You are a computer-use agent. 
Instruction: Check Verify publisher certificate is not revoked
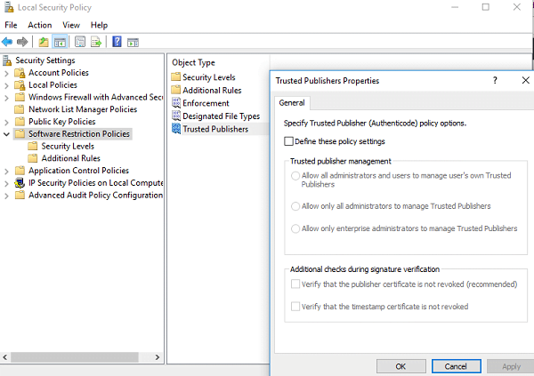click(x=295, y=284)
